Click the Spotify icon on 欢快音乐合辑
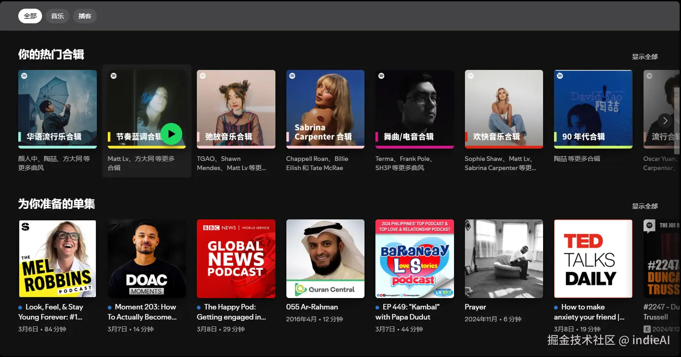681x357 pixels. 470,75
